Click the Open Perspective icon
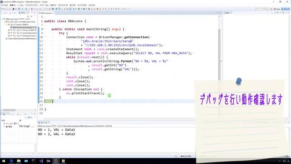The image size is (291, 164). pyautogui.click(x=271, y=9)
